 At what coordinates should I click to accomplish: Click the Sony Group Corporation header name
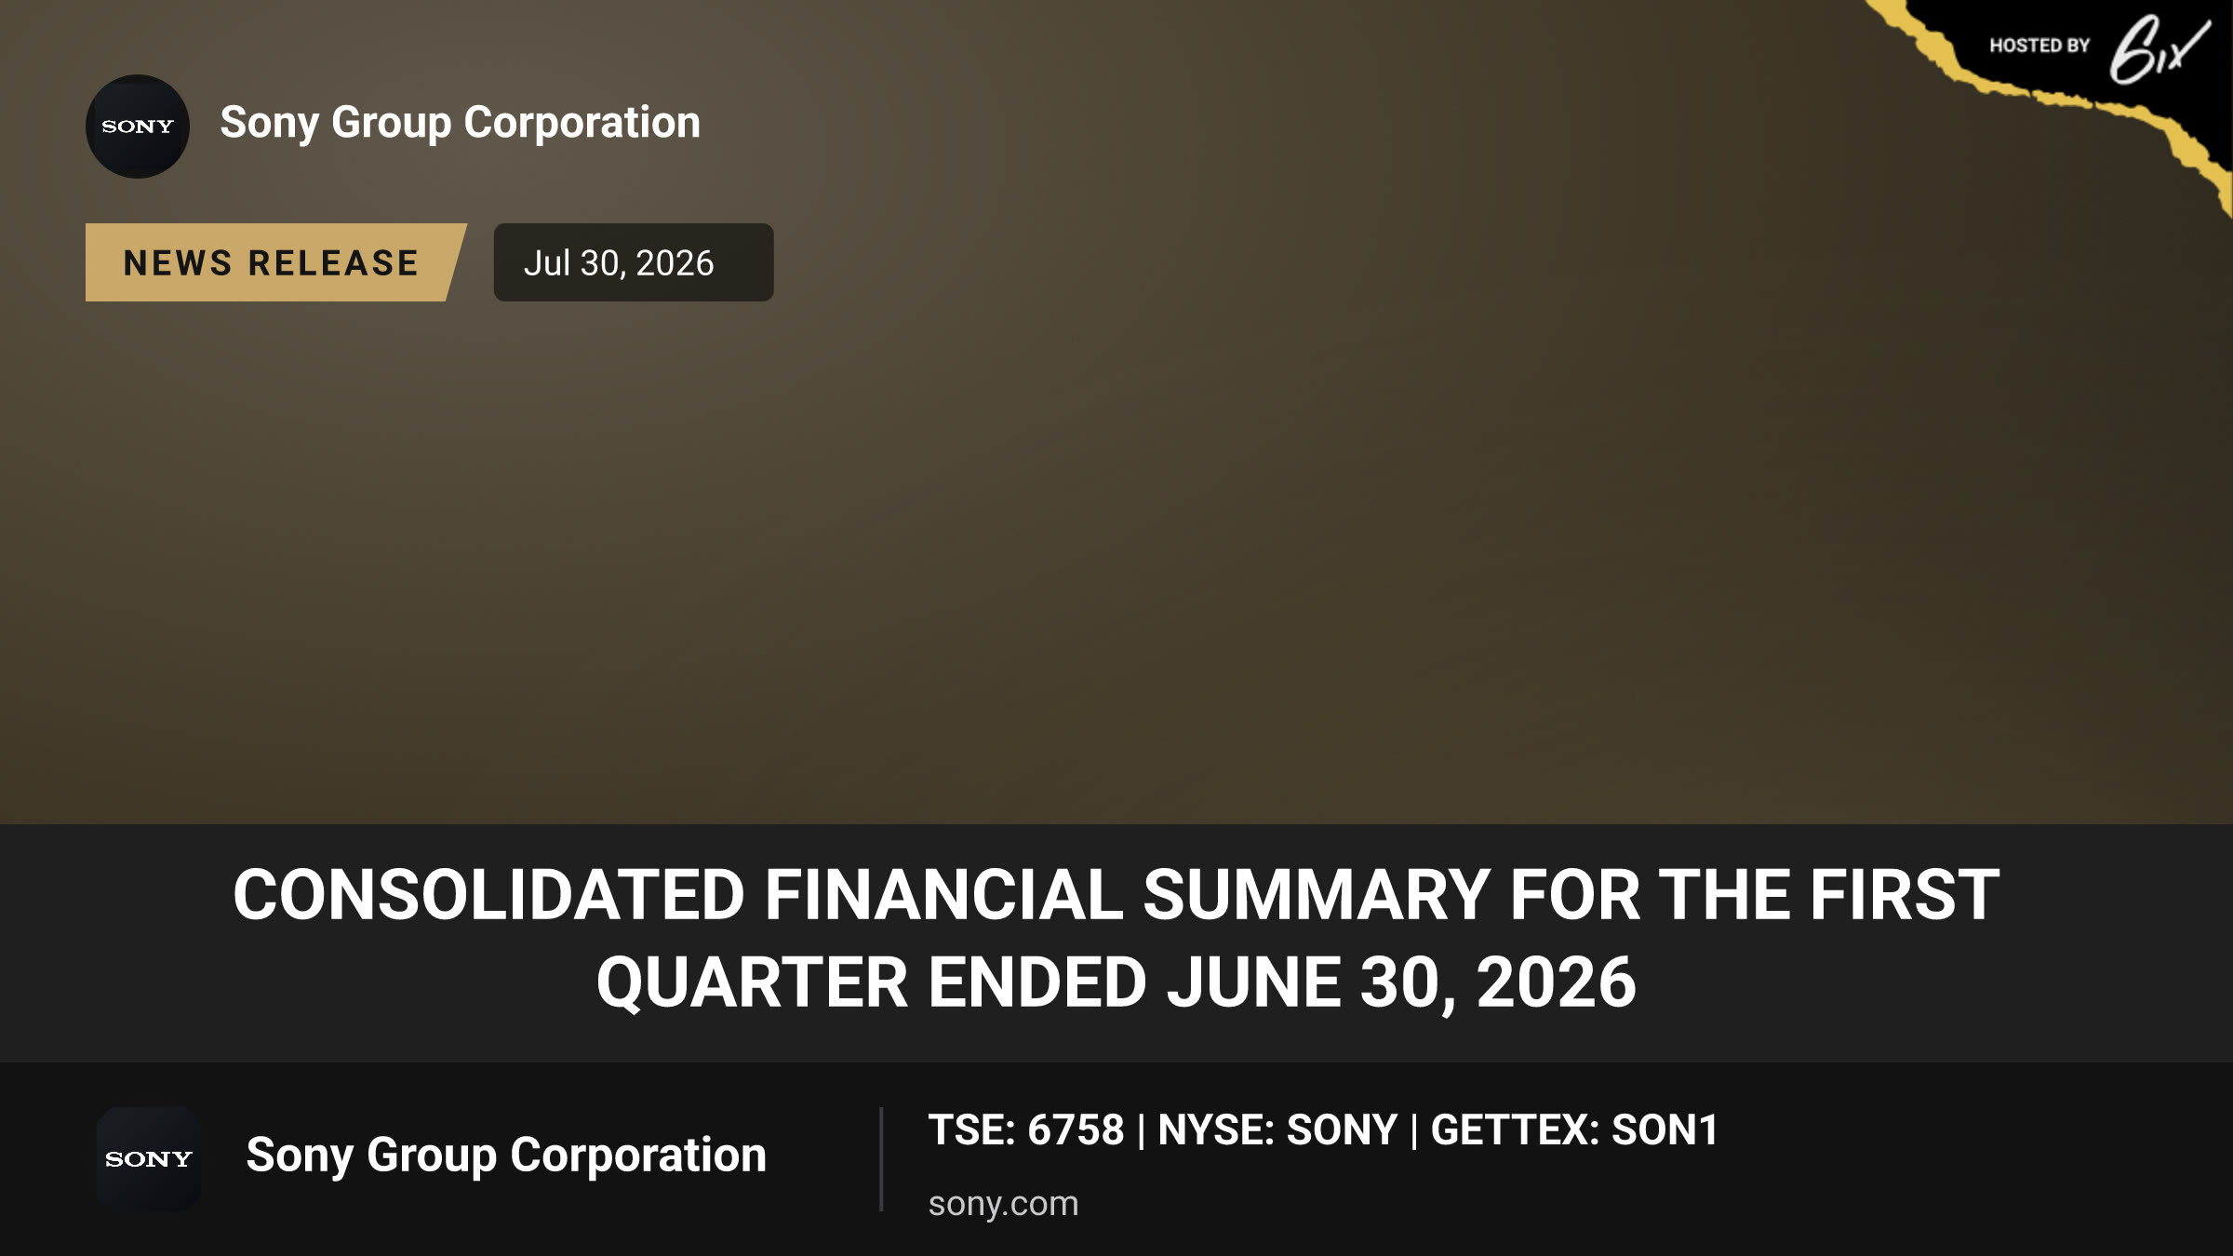pos(461,123)
